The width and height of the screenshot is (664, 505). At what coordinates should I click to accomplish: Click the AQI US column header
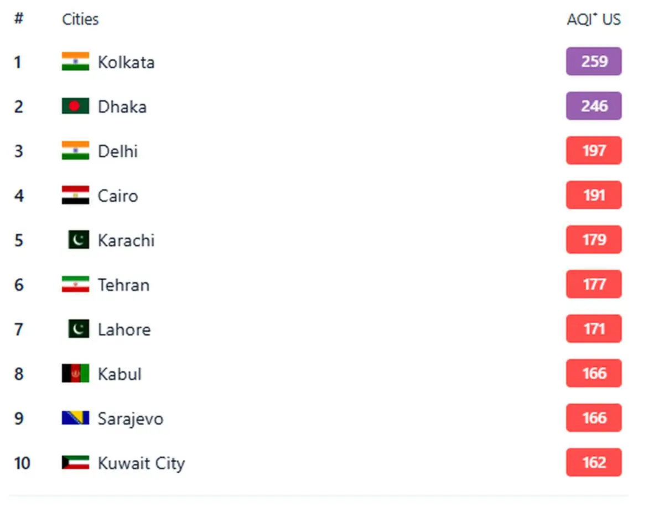pyautogui.click(x=594, y=19)
